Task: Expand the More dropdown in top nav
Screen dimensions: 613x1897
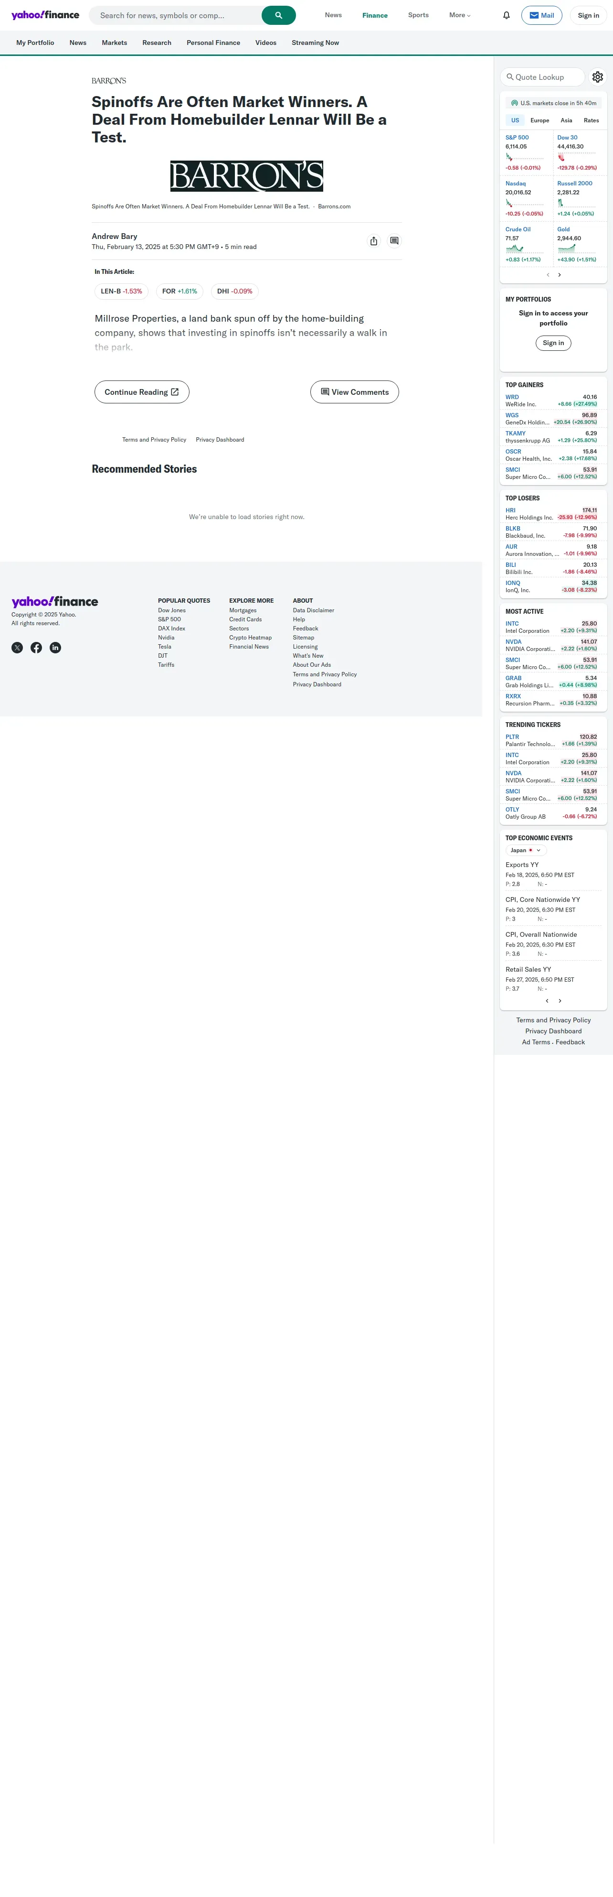Action: tap(460, 15)
